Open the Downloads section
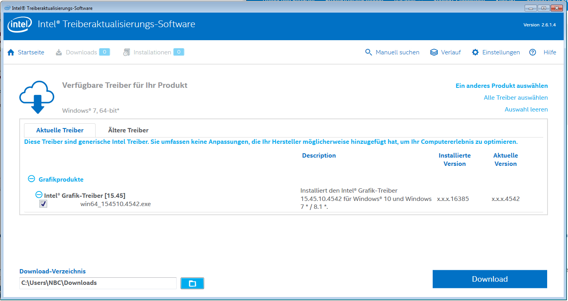This screenshot has height=301, width=568. tap(81, 52)
